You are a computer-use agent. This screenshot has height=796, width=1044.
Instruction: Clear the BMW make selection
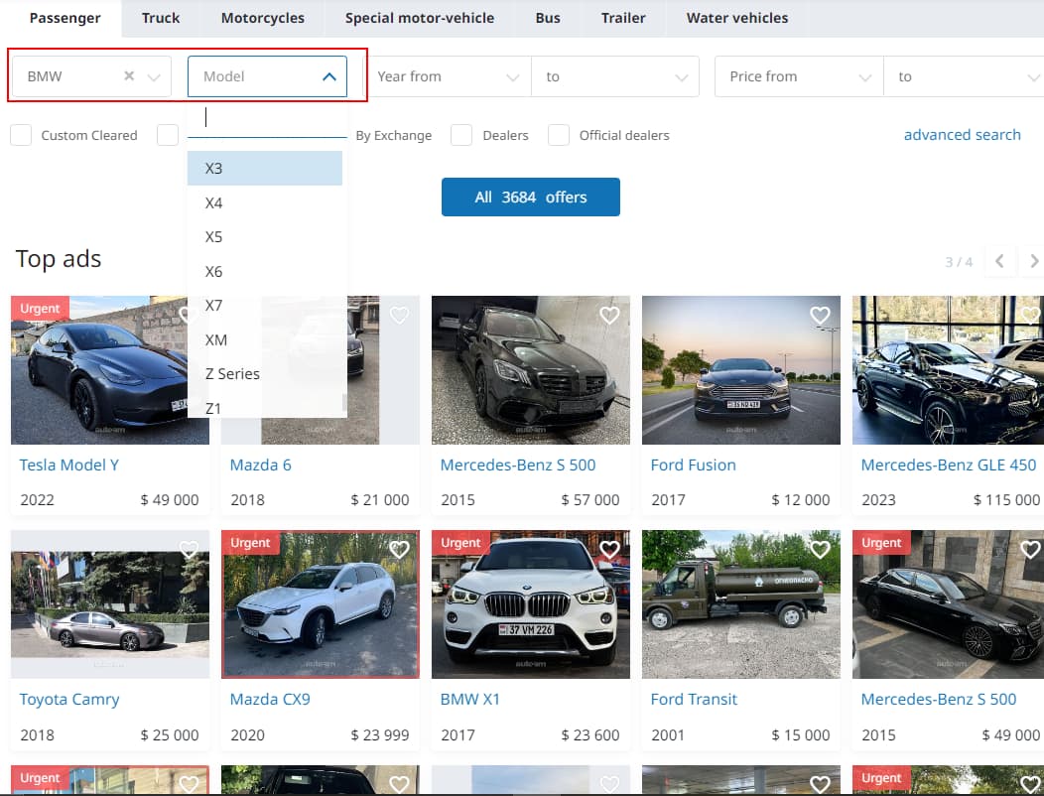[x=129, y=76]
